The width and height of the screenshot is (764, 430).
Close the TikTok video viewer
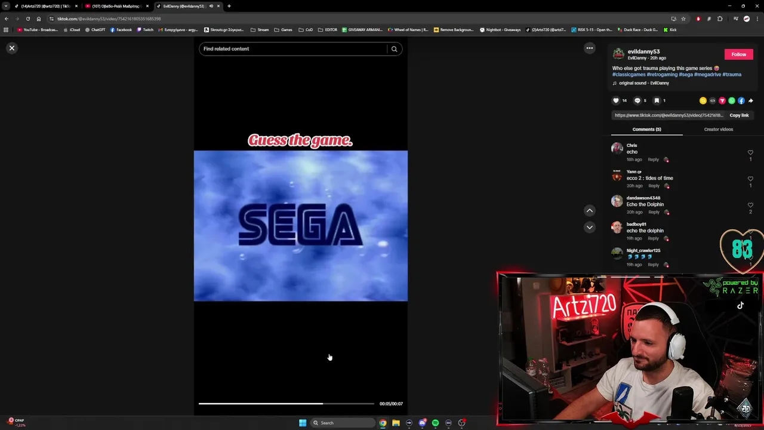coord(11,48)
